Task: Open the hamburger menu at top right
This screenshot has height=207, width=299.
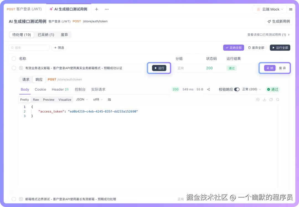Action: point(291,9)
